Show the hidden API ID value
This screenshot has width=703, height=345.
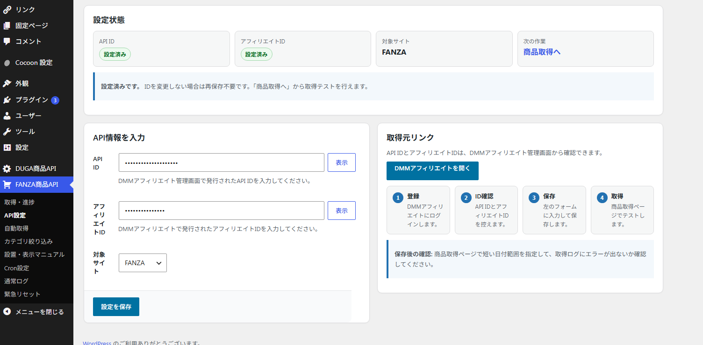tap(342, 162)
